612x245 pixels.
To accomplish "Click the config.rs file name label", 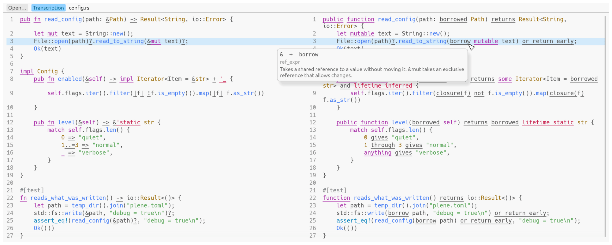I will [x=79, y=8].
